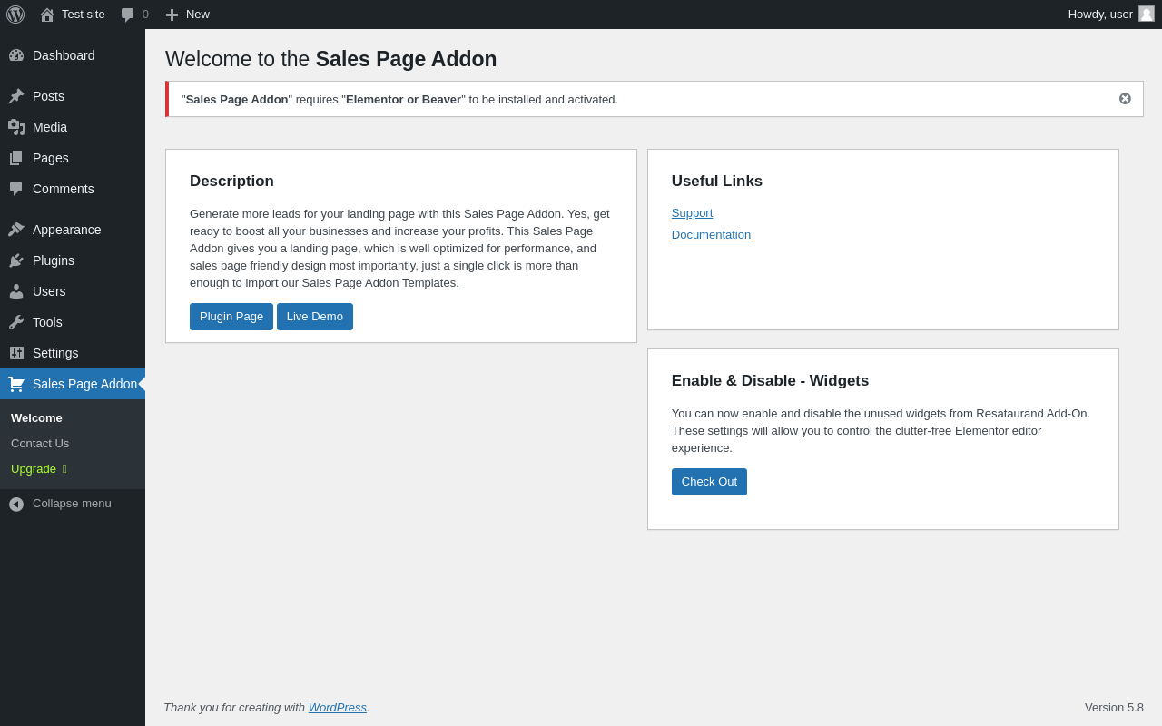Follow the WordPress footer link
The image size is (1162, 726).
[338, 708]
